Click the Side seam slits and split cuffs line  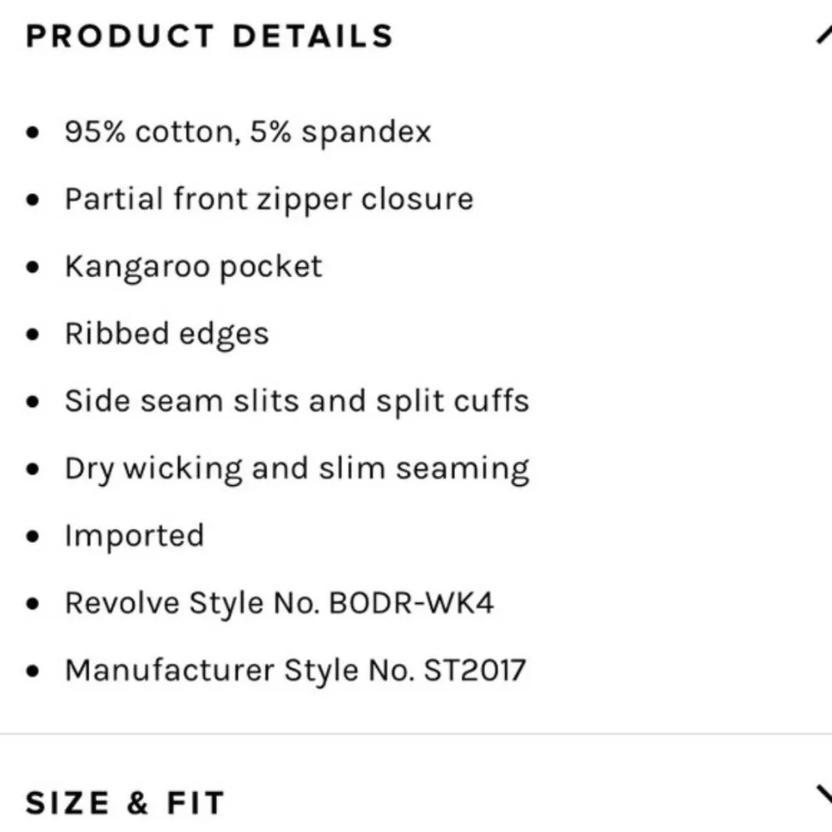[296, 401]
